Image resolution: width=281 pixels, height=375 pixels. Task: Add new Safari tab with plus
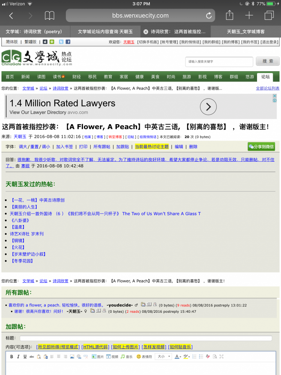tap(249, 15)
